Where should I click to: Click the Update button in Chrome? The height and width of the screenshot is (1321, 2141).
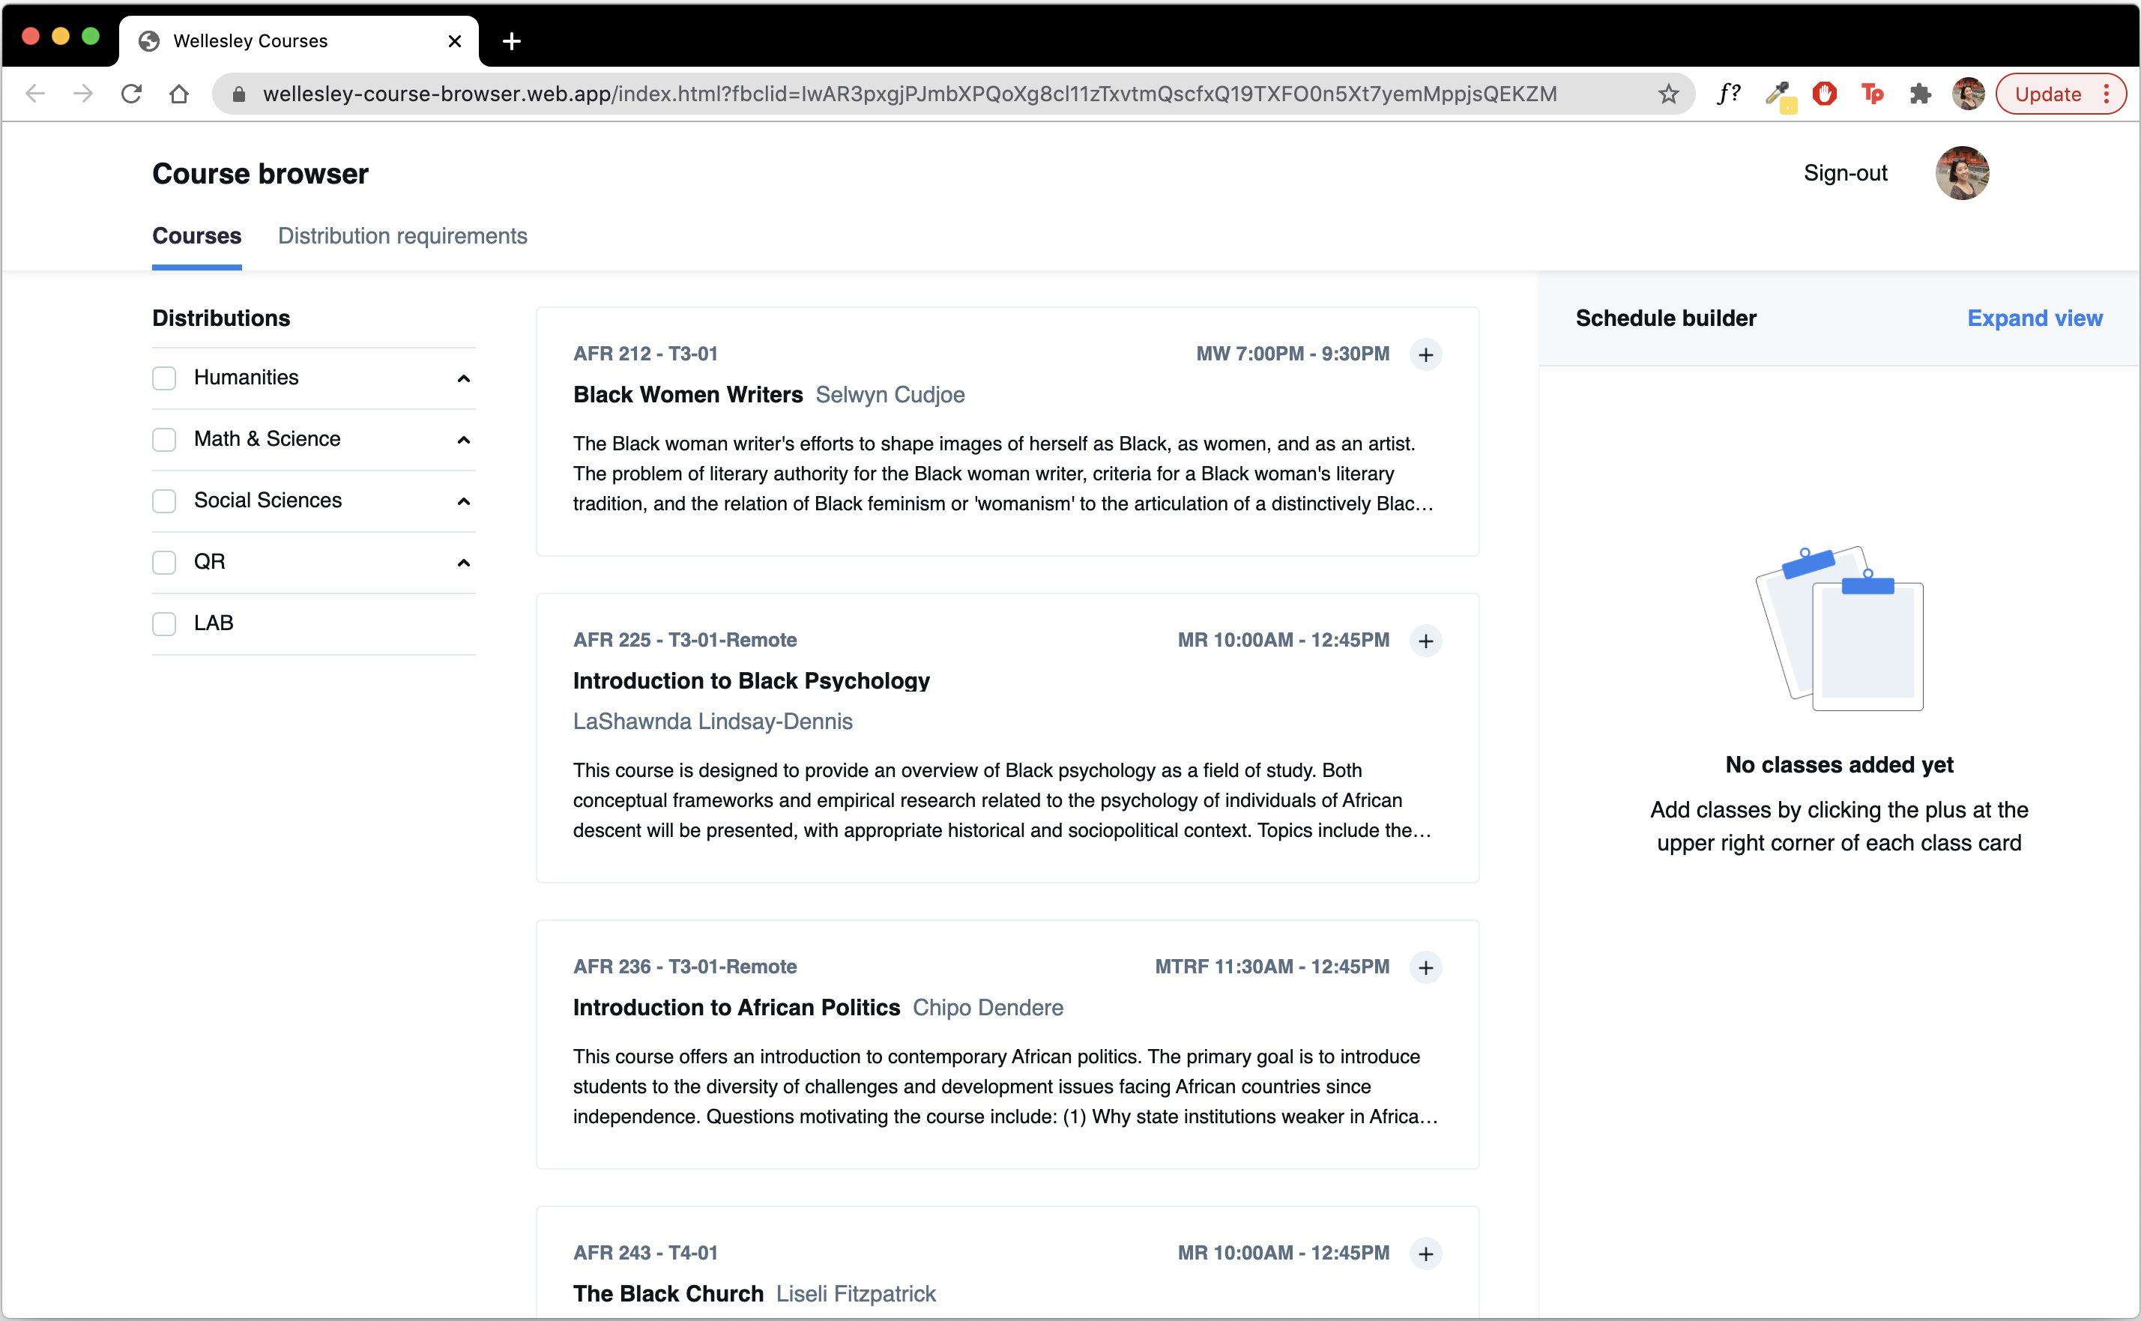click(2060, 94)
